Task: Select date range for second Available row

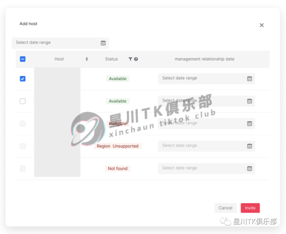Action: coord(207,101)
